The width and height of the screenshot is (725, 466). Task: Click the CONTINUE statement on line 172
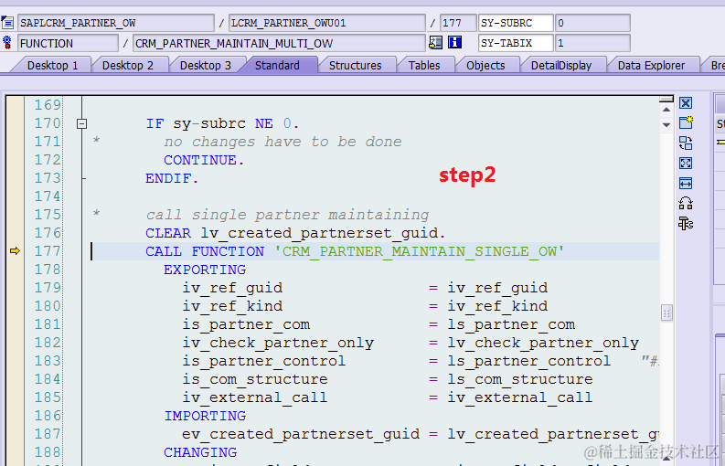coord(204,160)
